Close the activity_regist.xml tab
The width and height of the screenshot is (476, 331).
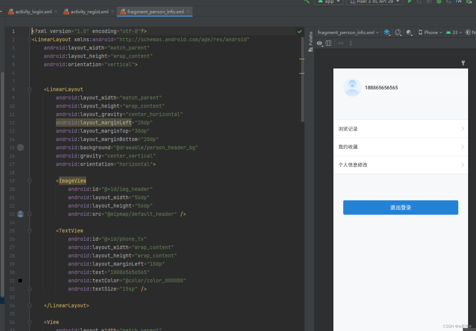click(x=113, y=11)
